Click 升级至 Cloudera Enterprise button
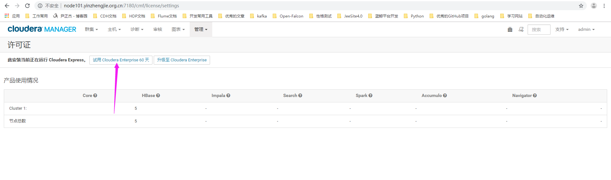The width and height of the screenshot is (611, 180). [182, 60]
